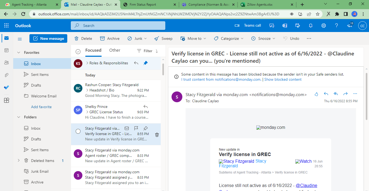This screenshot has width=369, height=191.
Task: Mark the Verify license email as unread
Action: click(x=127, y=128)
